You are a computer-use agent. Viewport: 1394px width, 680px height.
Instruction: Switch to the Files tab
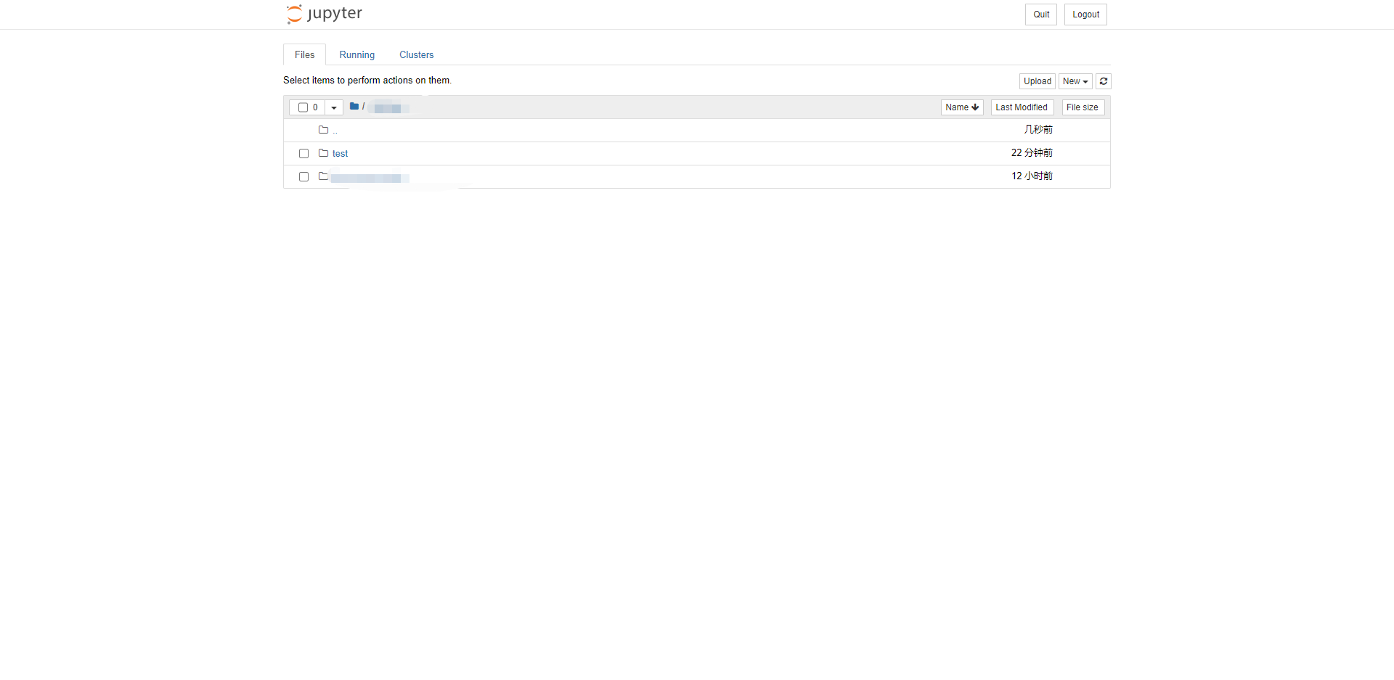tap(305, 54)
